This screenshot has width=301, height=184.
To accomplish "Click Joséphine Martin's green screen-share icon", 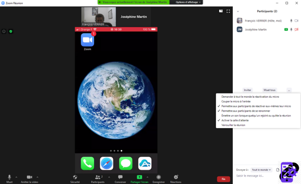I will [286, 30].
